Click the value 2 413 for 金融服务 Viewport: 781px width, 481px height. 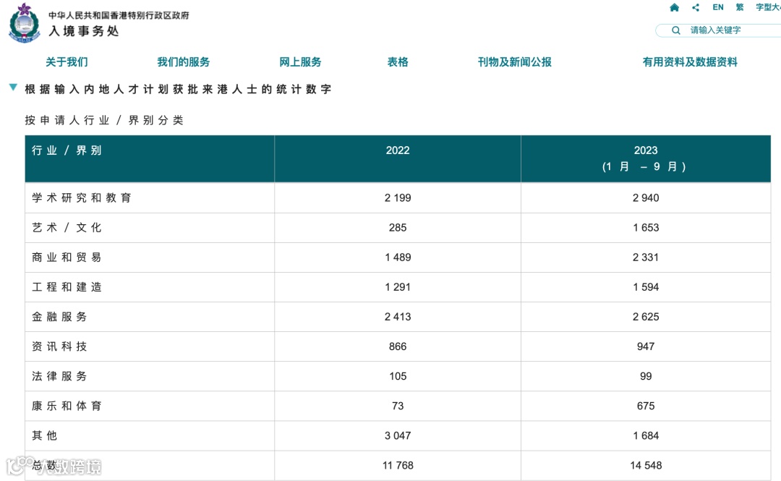(398, 317)
